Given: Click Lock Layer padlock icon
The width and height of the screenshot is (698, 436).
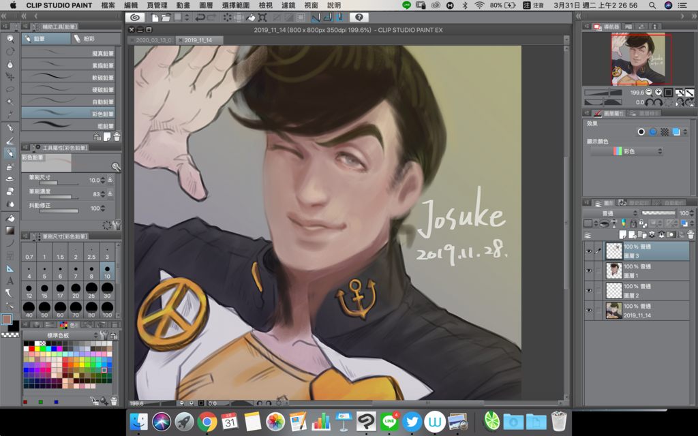Looking at the screenshot, I should 633,223.
